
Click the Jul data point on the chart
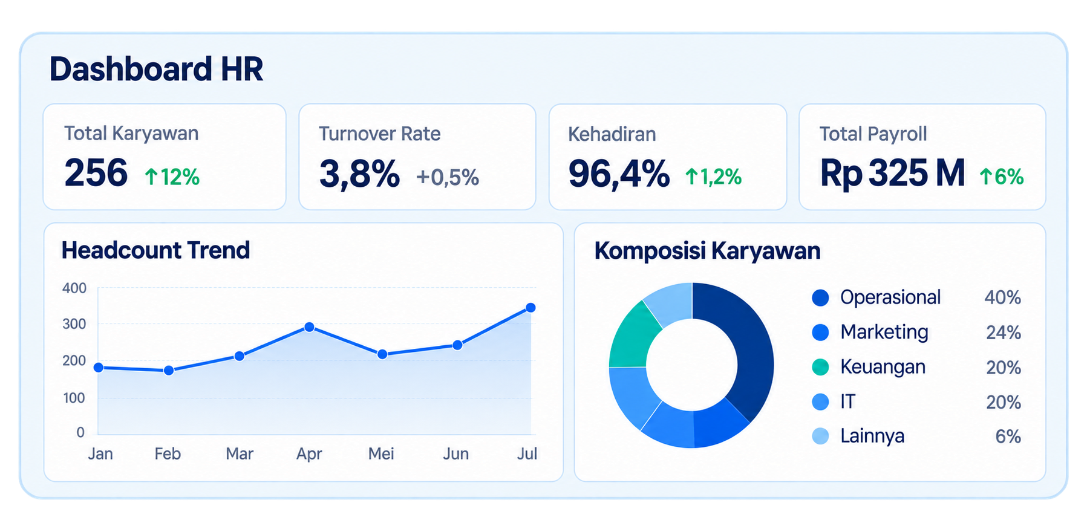(x=530, y=308)
